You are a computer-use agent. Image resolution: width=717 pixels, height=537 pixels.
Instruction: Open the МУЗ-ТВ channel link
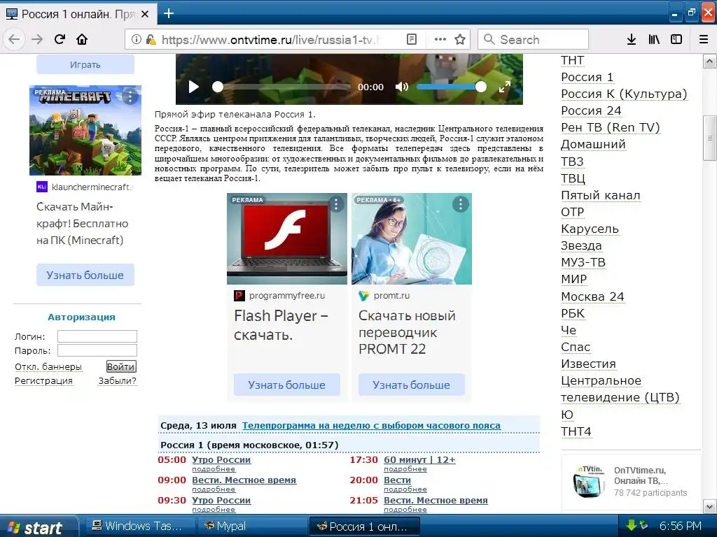(583, 263)
